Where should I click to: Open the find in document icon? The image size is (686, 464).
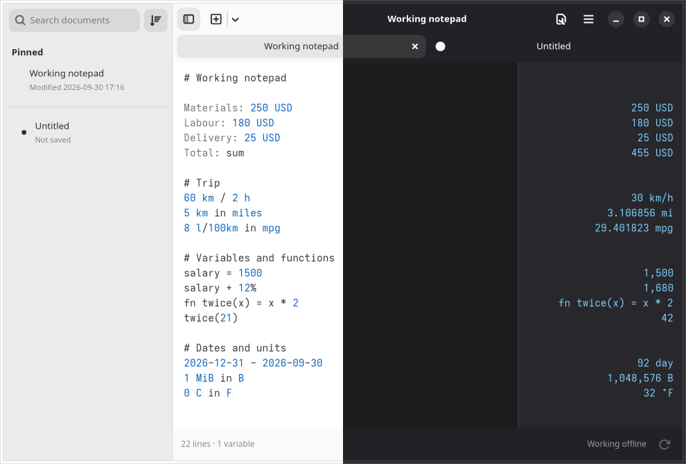click(x=561, y=19)
